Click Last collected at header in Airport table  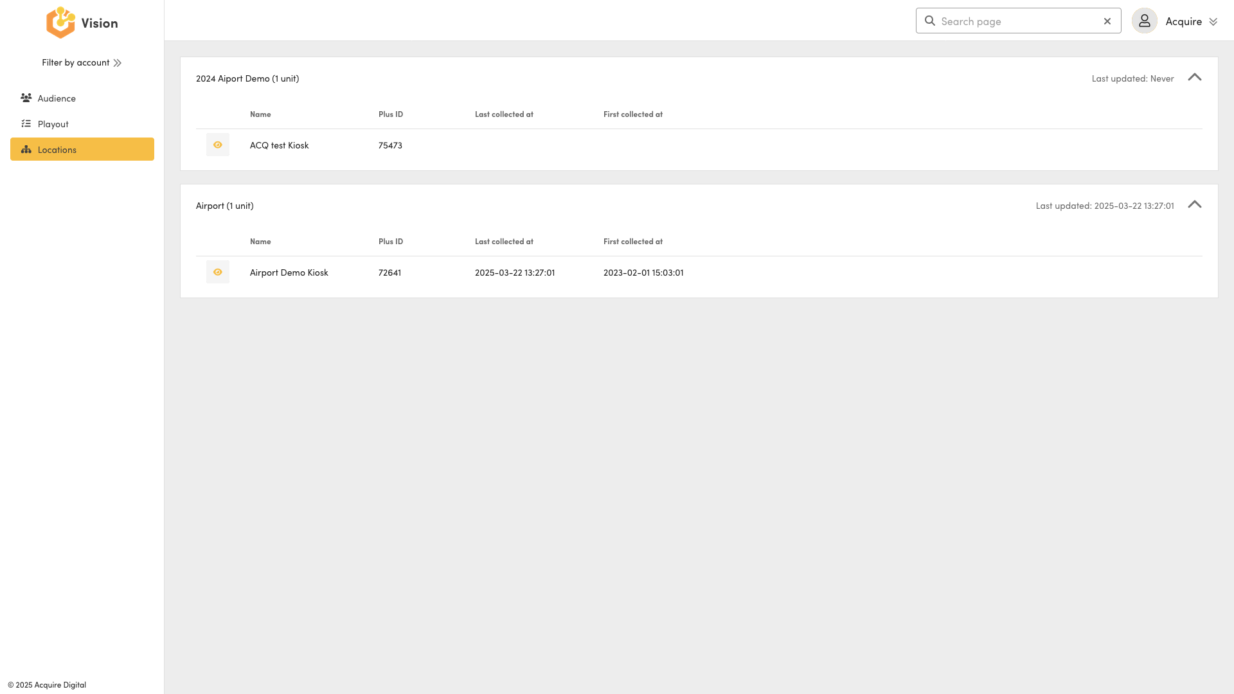tap(504, 242)
